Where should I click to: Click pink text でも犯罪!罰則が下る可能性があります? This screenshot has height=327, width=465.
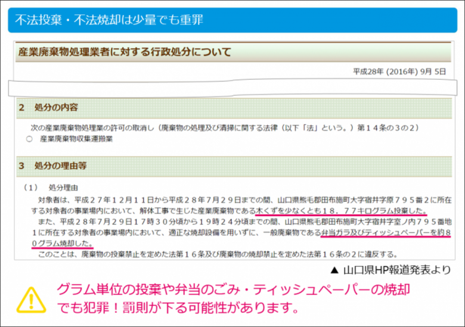point(178,308)
